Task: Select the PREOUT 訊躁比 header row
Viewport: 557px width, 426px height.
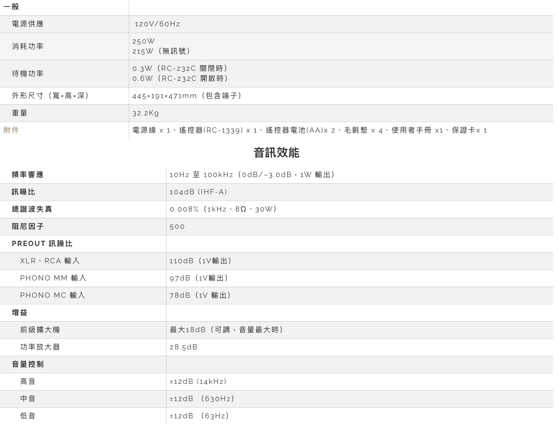Action: coord(42,244)
